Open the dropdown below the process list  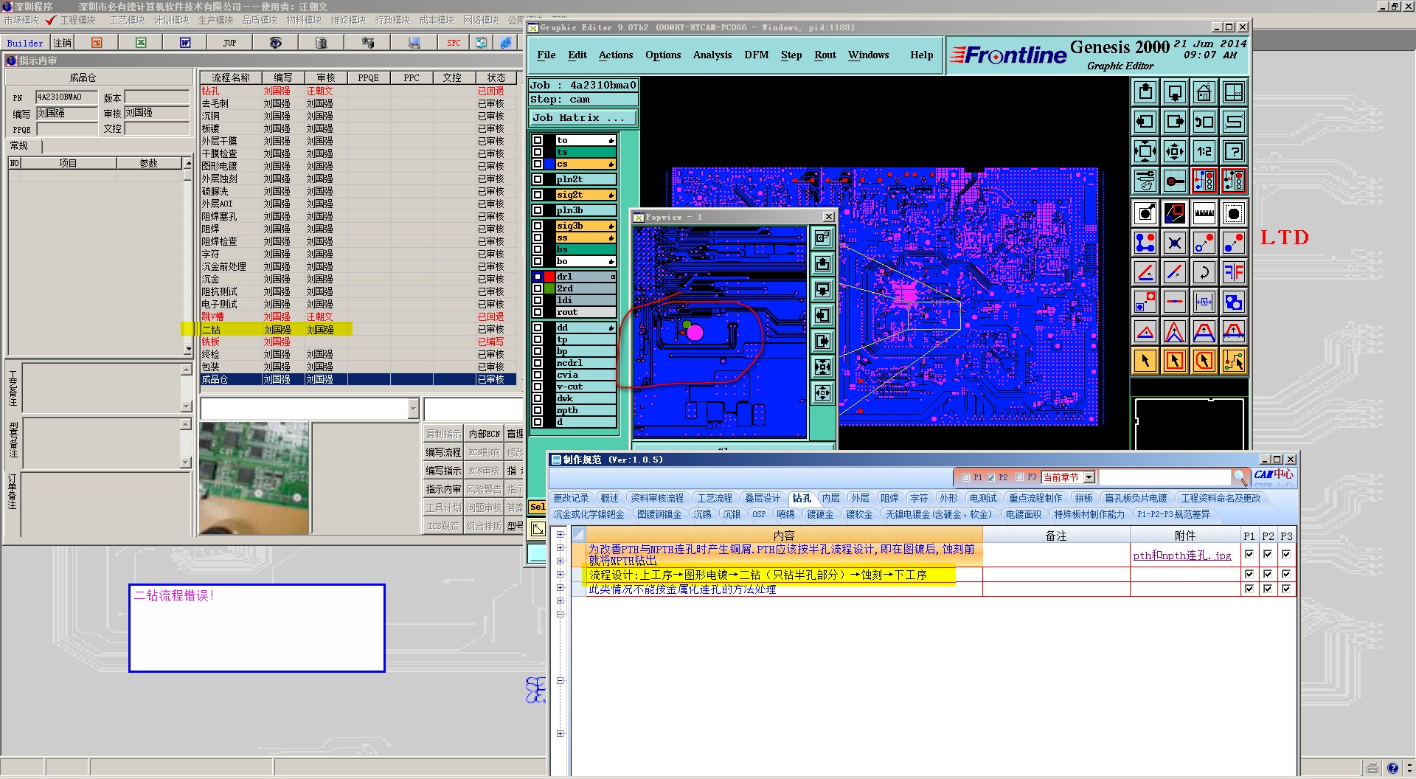click(x=413, y=409)
